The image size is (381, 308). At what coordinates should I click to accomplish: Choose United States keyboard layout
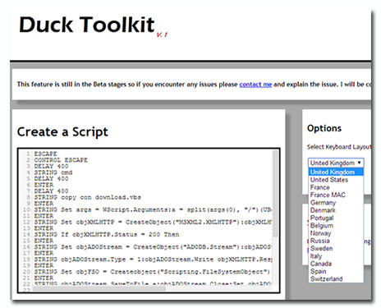tap(336, 180)
